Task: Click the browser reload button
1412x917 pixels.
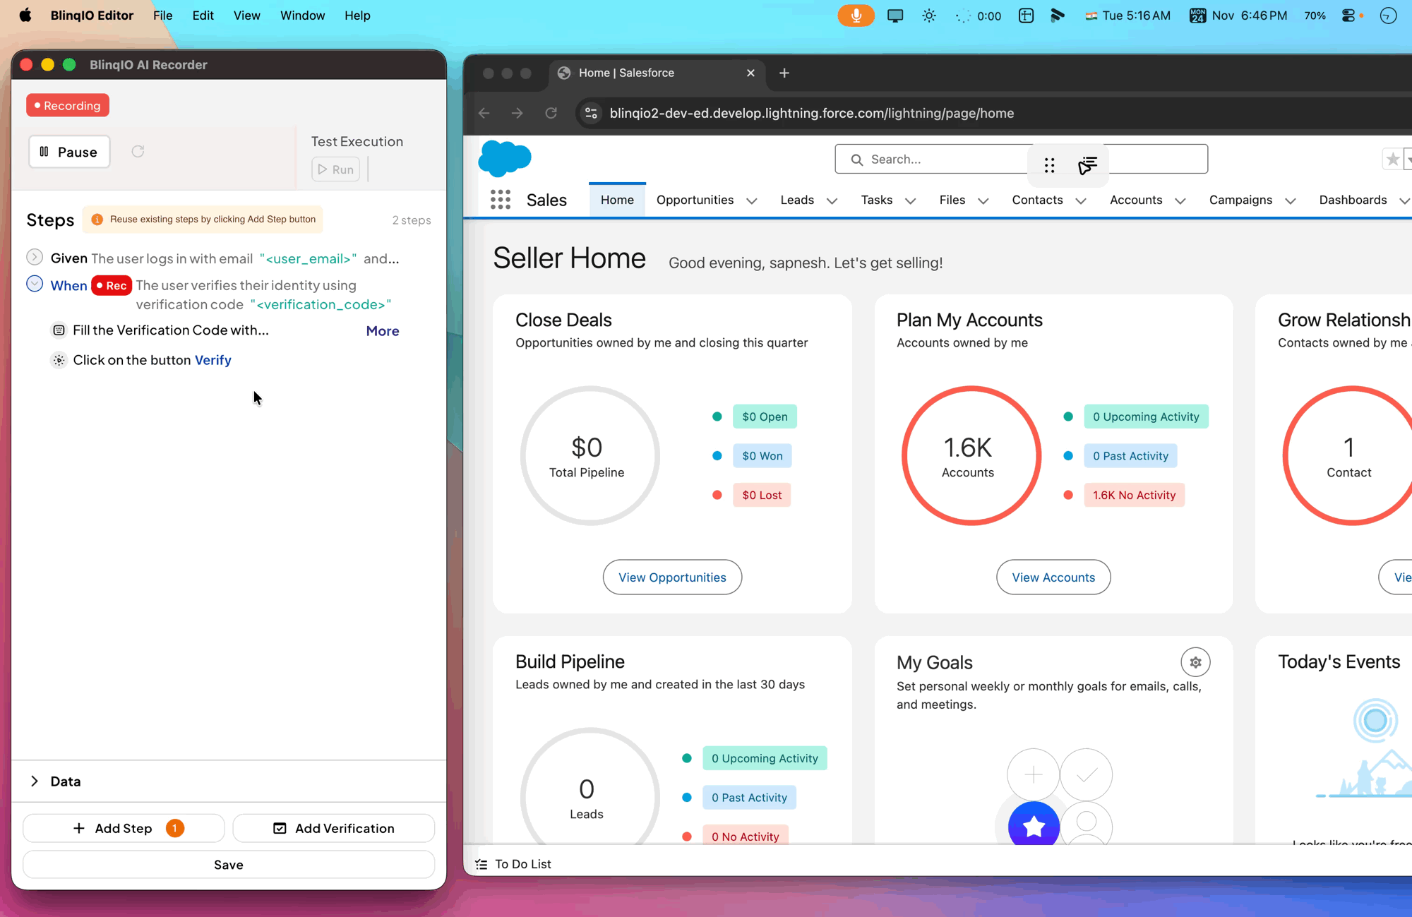Action: click(x=551, y=113)
